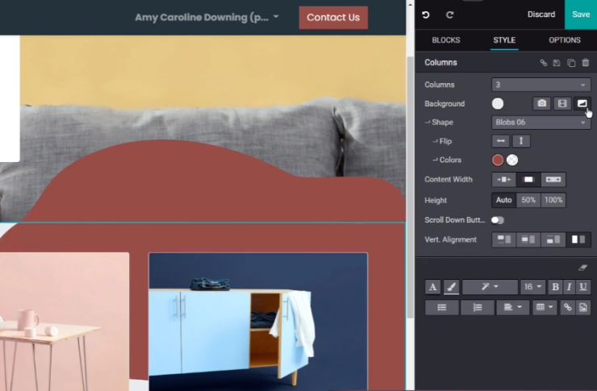Align columns to the middle vertically
Image resolution: width=597 pixels, height=391 pixels.
(x=528, y=239)
